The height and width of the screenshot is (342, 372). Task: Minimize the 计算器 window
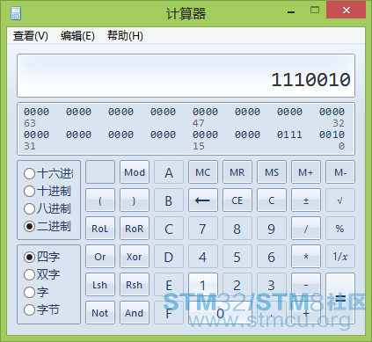[291, 11]
